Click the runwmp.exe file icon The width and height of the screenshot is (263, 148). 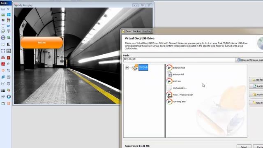[169, 102]
